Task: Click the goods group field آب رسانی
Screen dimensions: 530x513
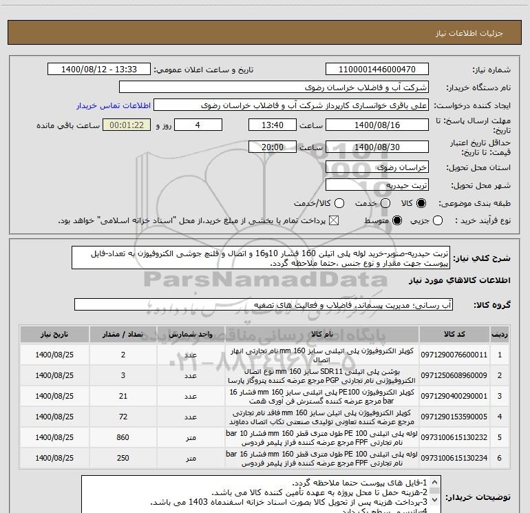Action: [x=264, y=304]
